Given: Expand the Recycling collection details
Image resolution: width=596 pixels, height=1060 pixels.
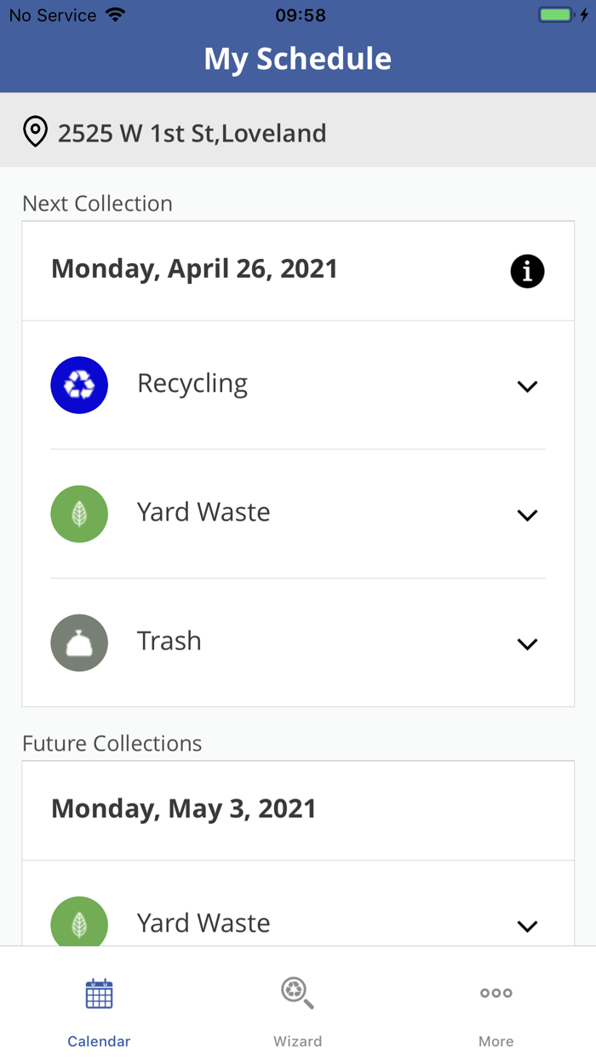Looking at the screenshot, I should [x=527, y=385].
